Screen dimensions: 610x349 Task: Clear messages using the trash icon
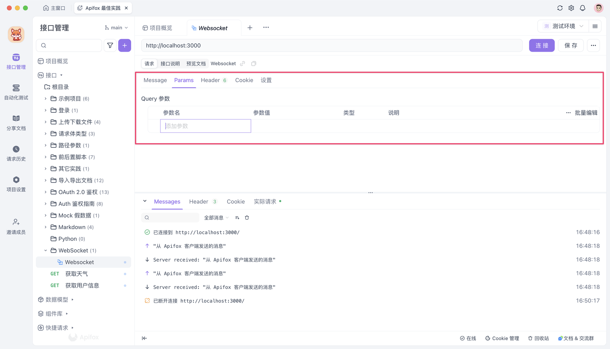click(247, 217)
